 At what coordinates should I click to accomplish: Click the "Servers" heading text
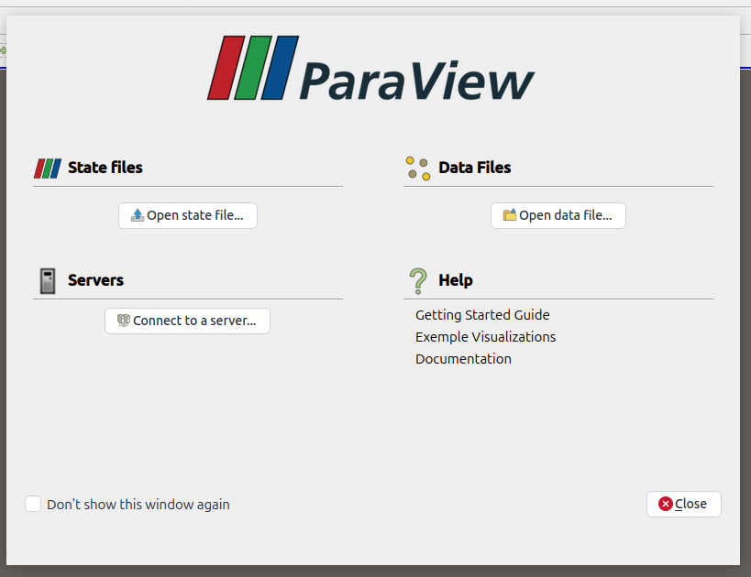95,280
